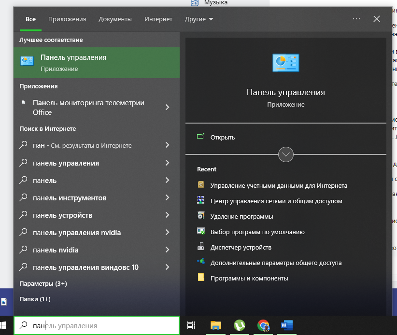Click Программы и компоненты folder icon
This screenshot has height=335, width=397.
click(201, 277)
